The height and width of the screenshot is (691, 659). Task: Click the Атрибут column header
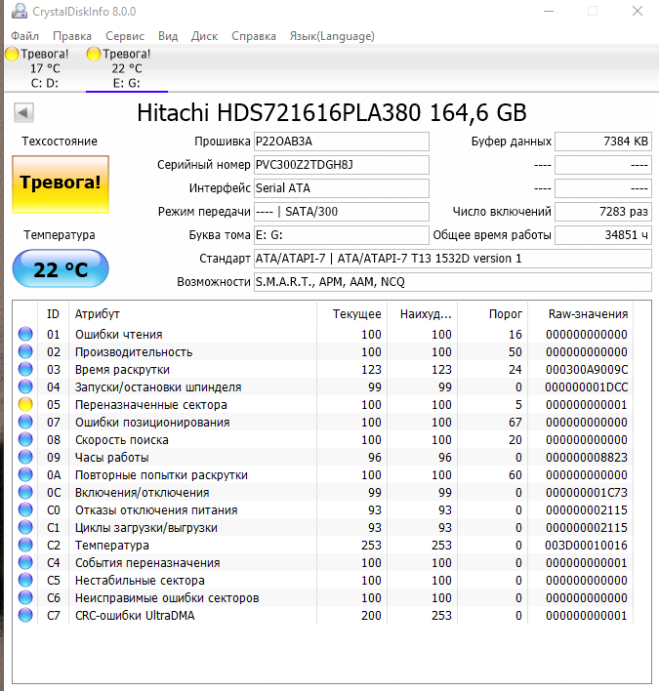(x=98, y=314)
